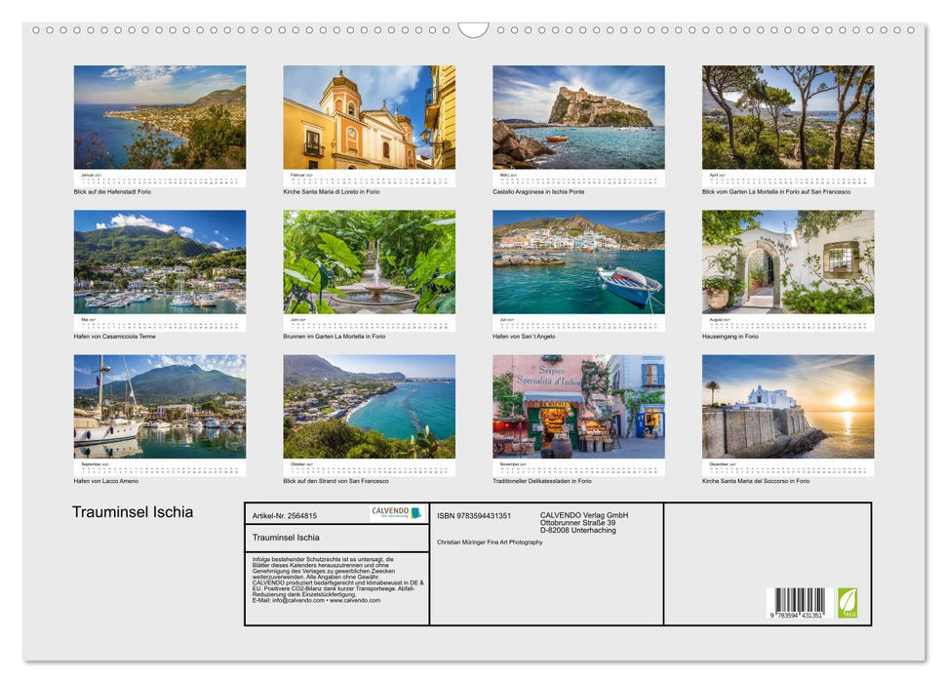This screenshot has width=947, height=683.
Task: Click 'D-82008 Unterhaching' address line
Action: [x=578, y=530]
